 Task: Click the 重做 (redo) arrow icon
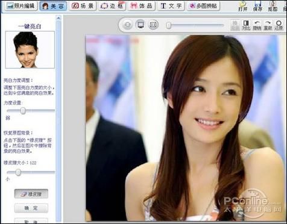tap(268, 25)
